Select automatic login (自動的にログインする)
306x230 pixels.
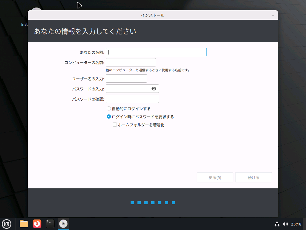(108, 108)
